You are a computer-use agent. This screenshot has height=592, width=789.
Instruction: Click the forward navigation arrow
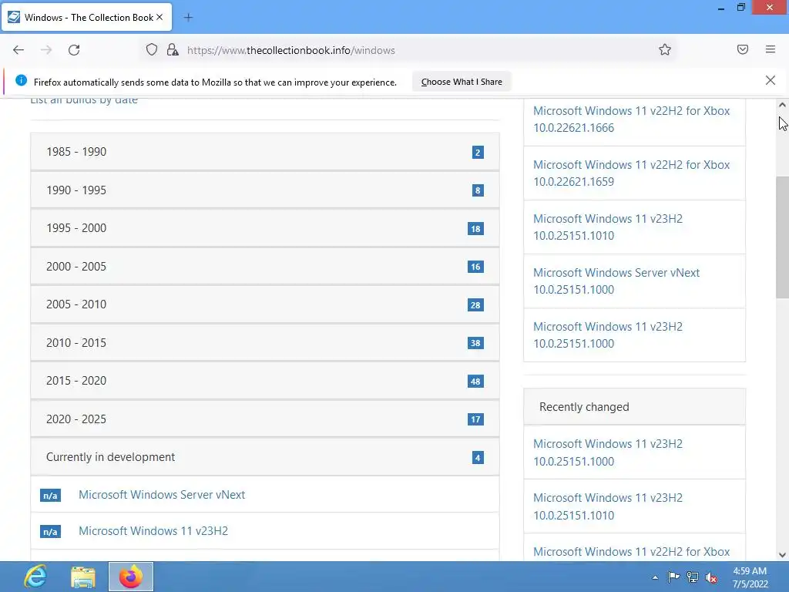[x=46, y=50]
